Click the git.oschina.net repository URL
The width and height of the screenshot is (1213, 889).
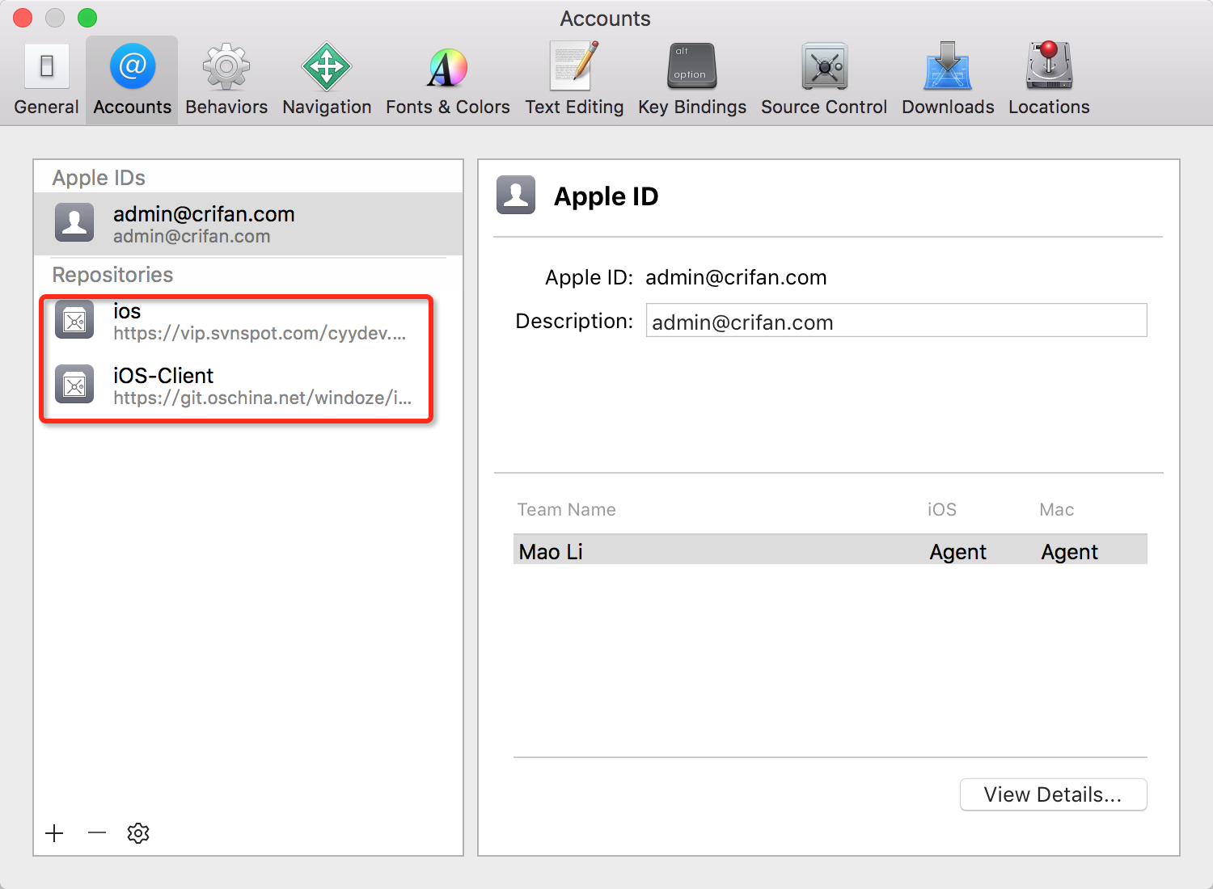tap(262, 398)
